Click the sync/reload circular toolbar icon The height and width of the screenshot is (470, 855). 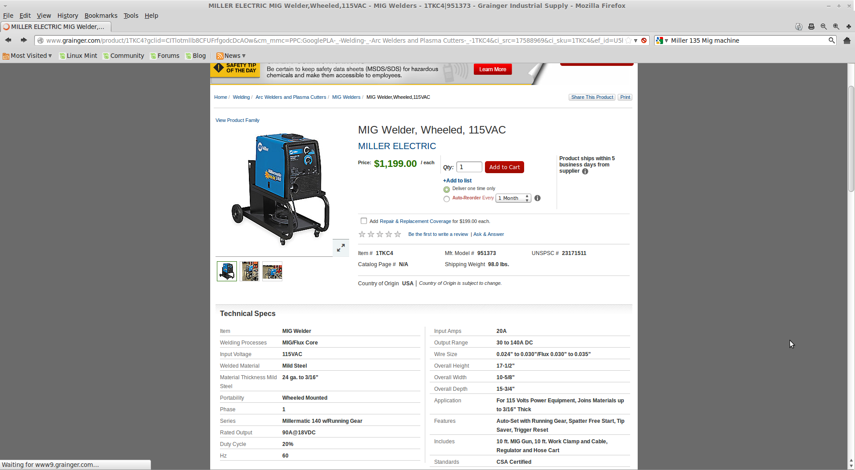(799, 27)
